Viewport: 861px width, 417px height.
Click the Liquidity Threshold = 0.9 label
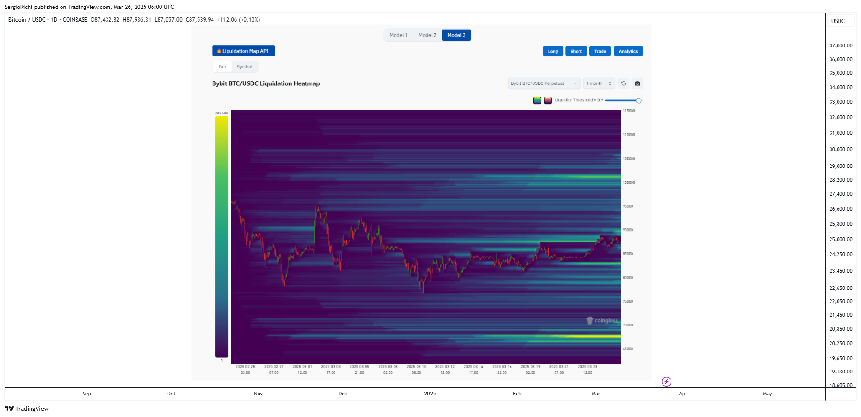coord(579,100)
